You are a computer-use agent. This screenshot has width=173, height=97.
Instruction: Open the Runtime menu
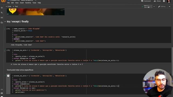coord(28,3)
